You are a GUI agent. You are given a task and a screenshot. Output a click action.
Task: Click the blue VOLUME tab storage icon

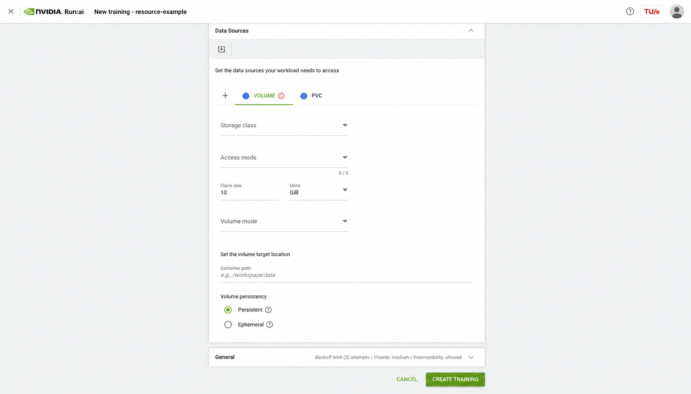[246, 96]
